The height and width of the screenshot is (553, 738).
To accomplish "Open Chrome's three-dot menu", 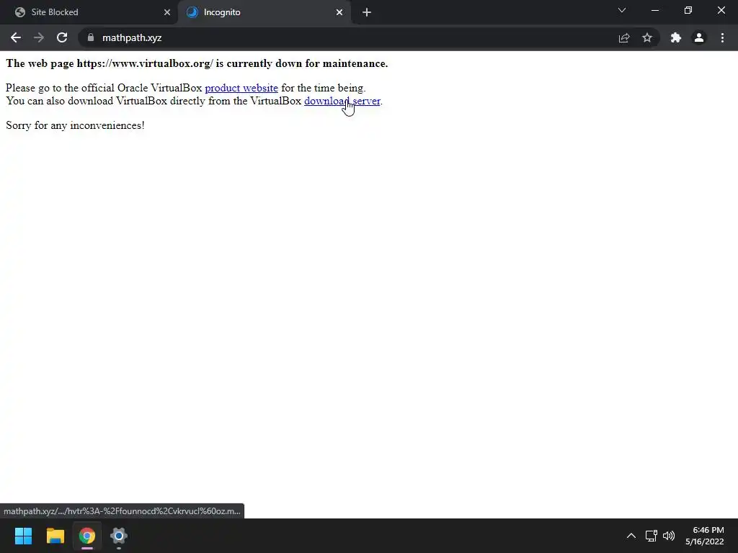I will click(722, 37).
